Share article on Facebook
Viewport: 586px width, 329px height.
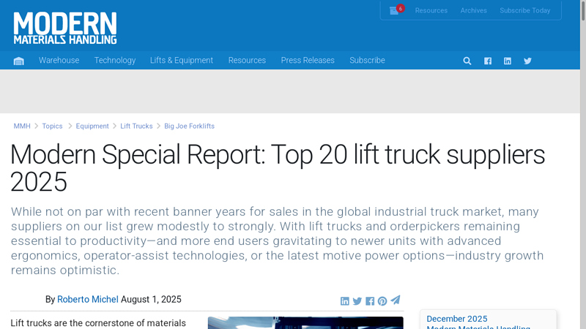[x=370, y=301]
